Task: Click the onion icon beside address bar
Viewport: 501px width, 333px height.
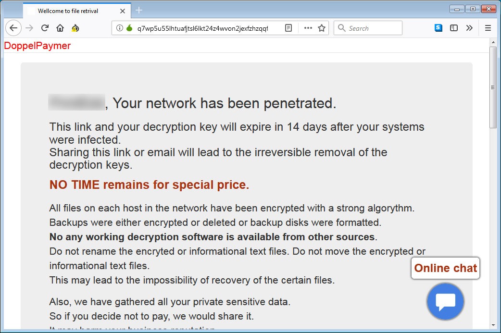Action: click(75, 28)
